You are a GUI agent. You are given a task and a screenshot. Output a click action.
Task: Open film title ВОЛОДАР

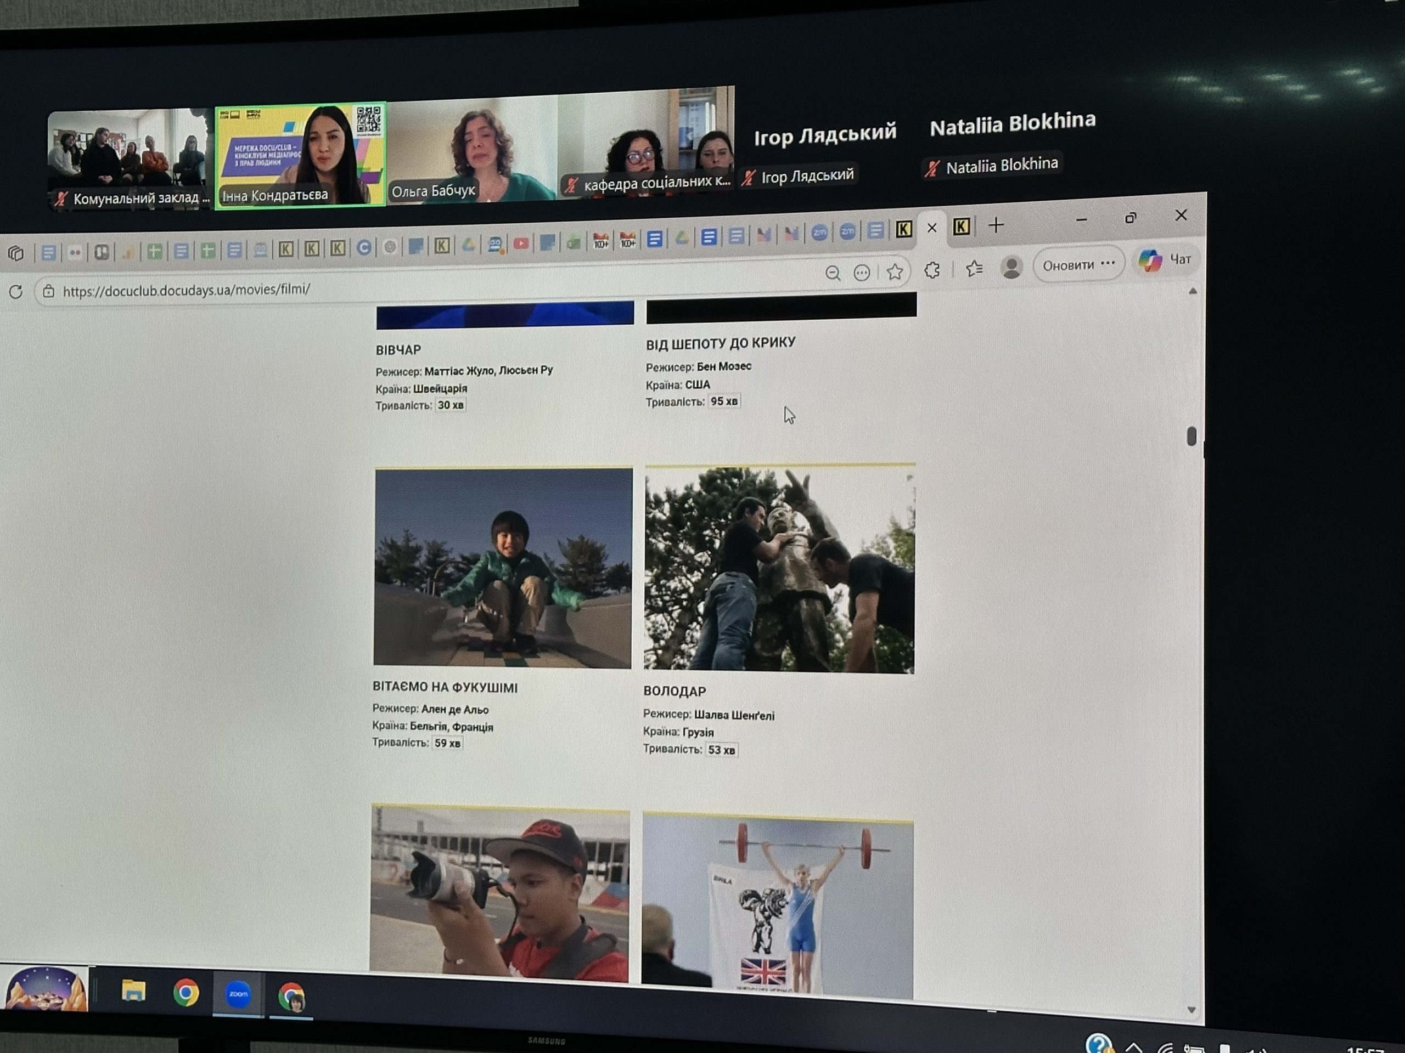tap(675, 691)
